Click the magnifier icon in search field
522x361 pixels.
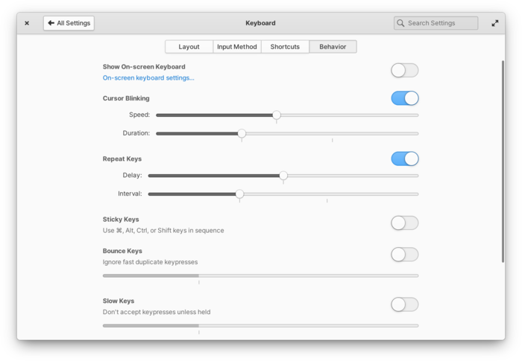pos(401,23)
